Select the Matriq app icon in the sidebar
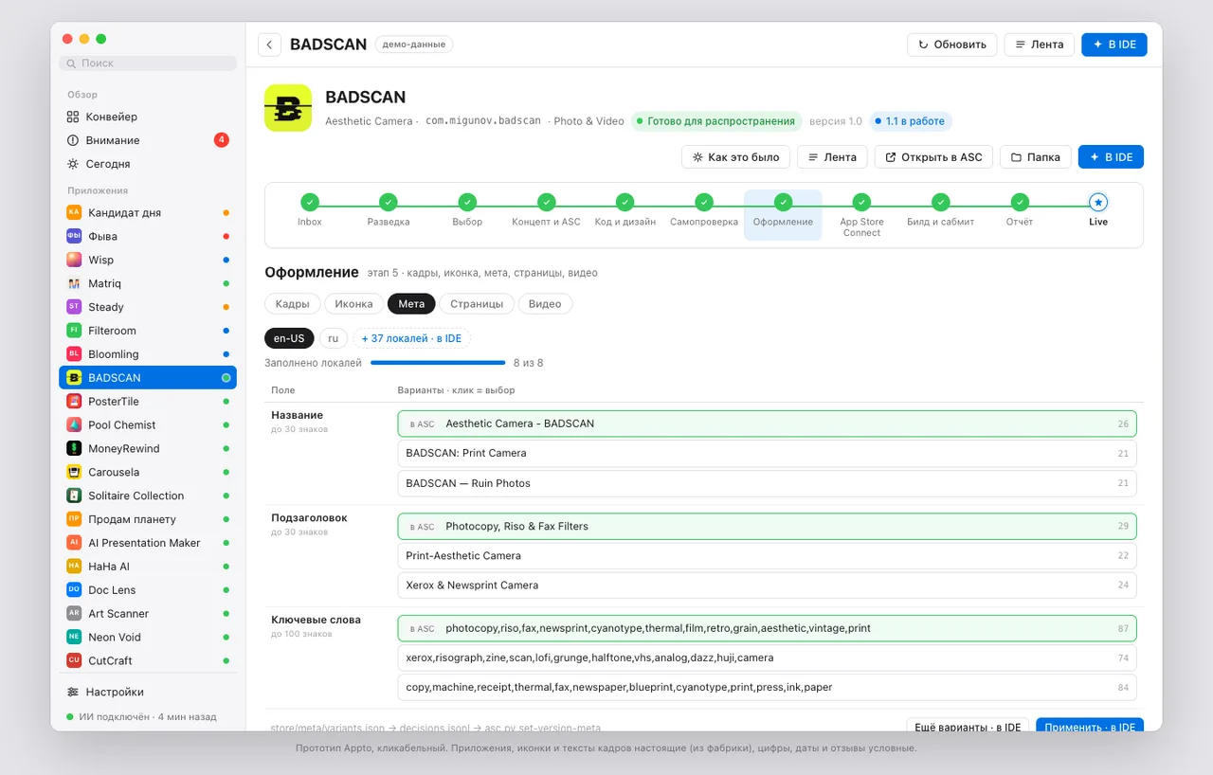Screen dimensions: 1213x775 [x=74, y=283]
